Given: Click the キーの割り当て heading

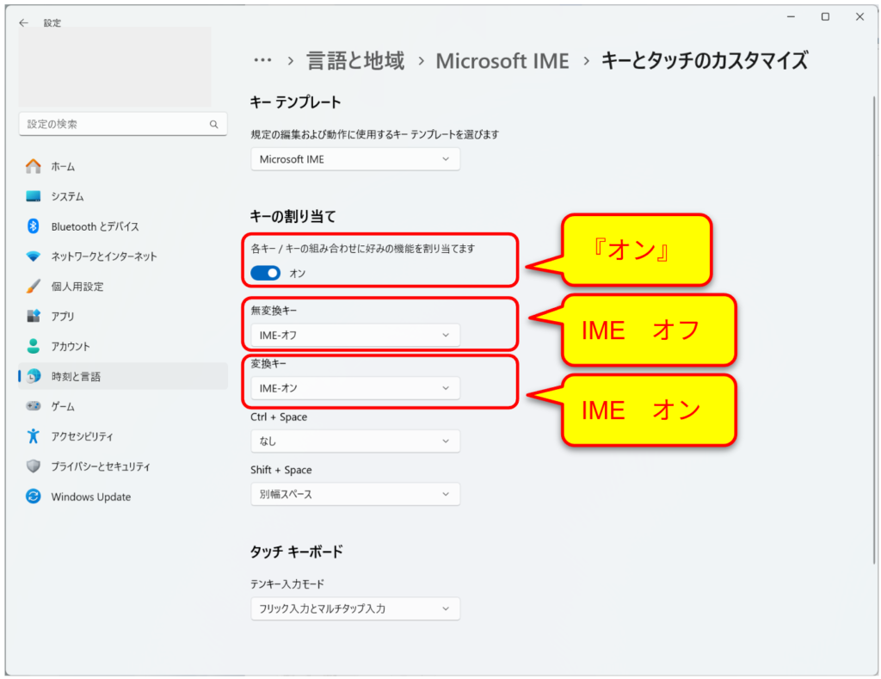Looking at the screenshot, I should 293,216.
